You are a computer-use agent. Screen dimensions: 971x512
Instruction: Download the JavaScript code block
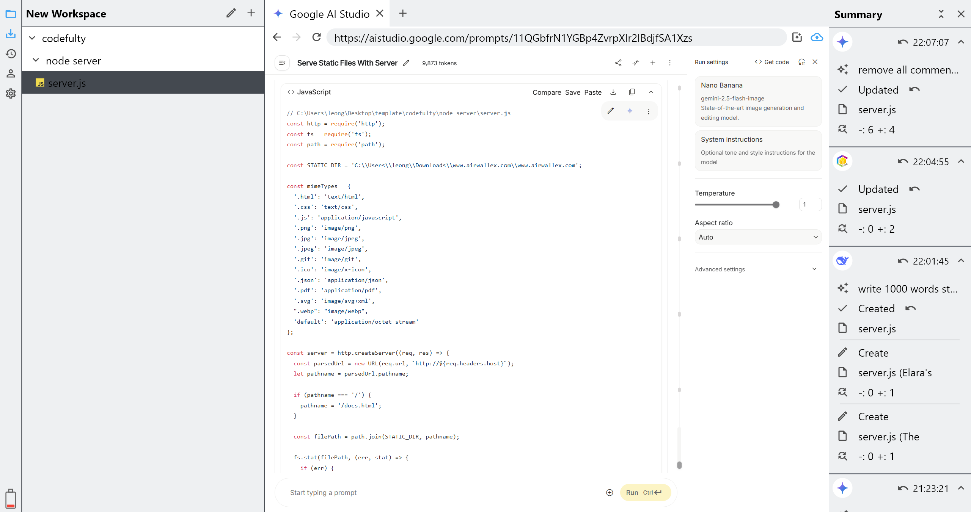coord(613,92)
